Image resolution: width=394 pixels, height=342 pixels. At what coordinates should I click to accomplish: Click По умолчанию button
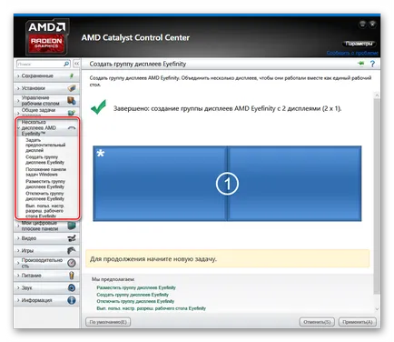coord(108,322)
